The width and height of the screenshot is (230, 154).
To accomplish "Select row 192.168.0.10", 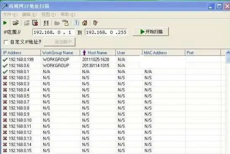I will [x=113, y=120].
